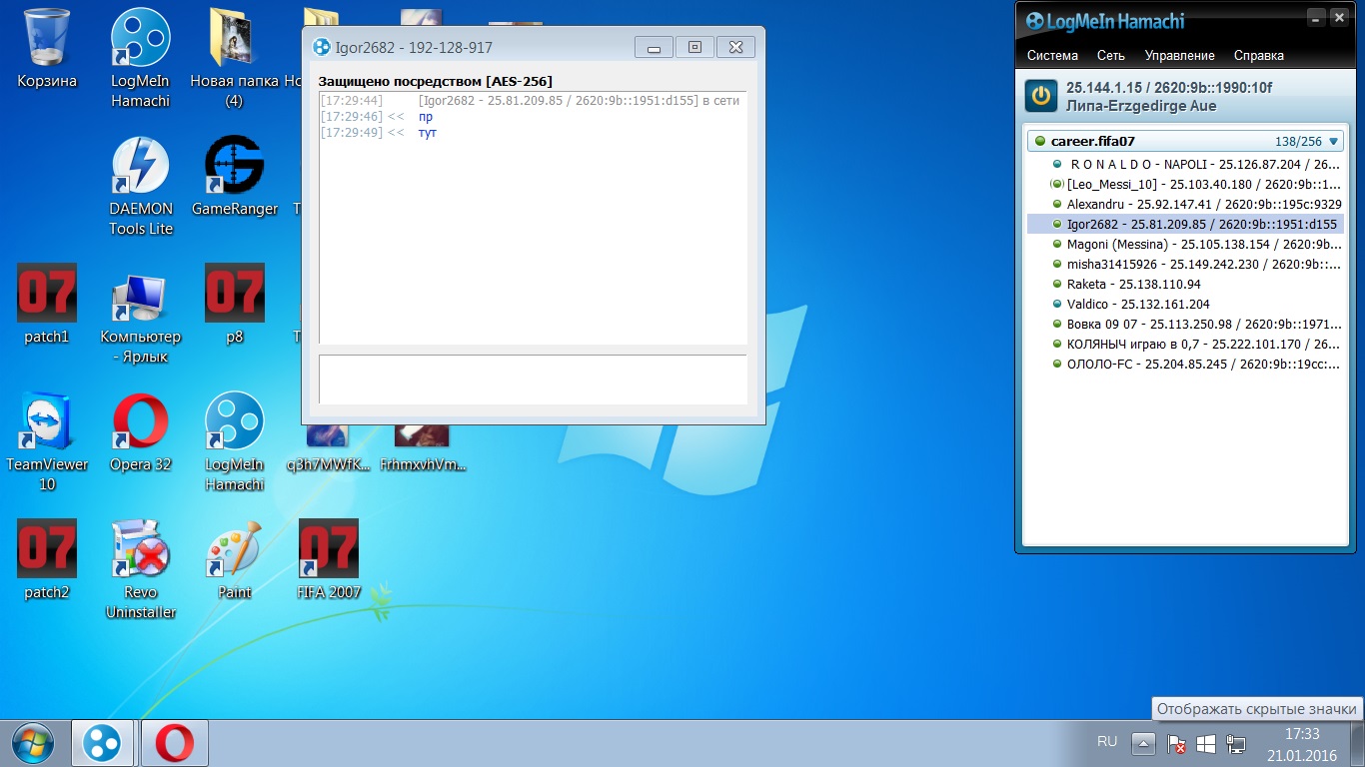Select peer misha31415926

(x=1185, y=264)
